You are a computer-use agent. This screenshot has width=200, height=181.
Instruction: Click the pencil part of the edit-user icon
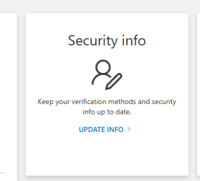point(113,81)
